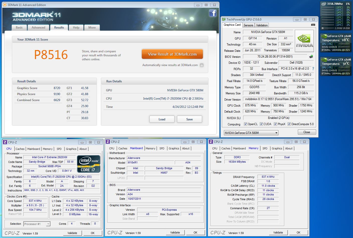The height and width of the screenshot is (238, 353).
Task: Click the GPU-Z title bar icon
Action: coord(224,19)
